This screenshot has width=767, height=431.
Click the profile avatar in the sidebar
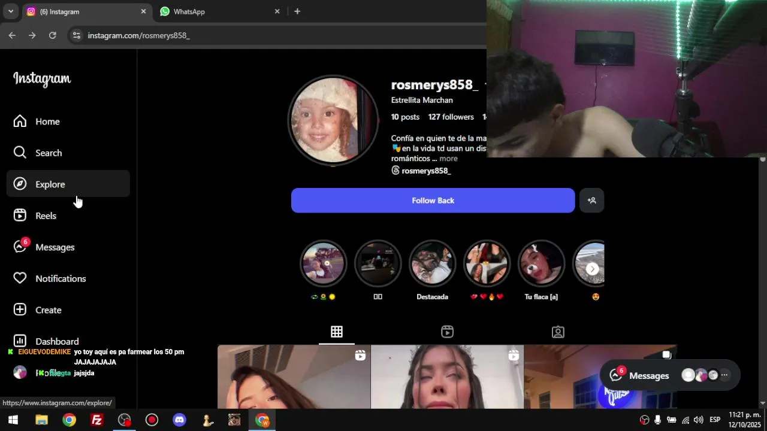click(x=20, y=372)
